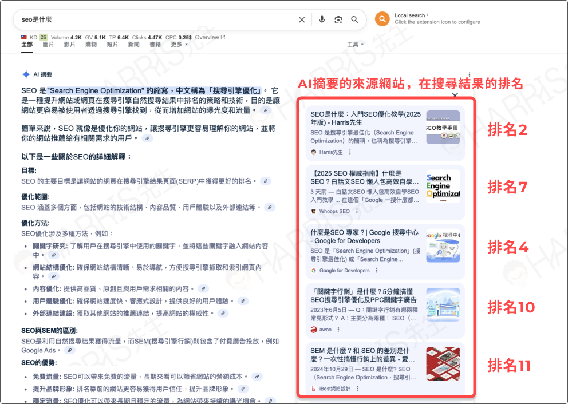
Task: Open the link chip after Google Ads
Action: [x=69, y=350]
